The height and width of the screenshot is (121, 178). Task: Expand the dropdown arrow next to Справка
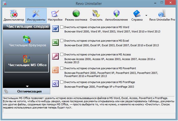coord(146,15)
